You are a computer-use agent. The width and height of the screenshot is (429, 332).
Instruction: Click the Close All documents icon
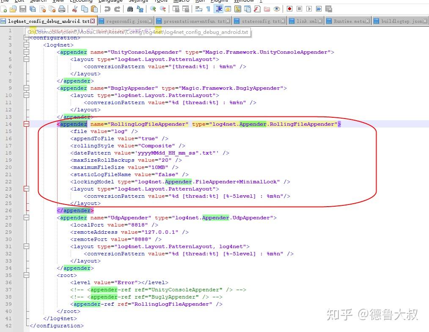52,9
